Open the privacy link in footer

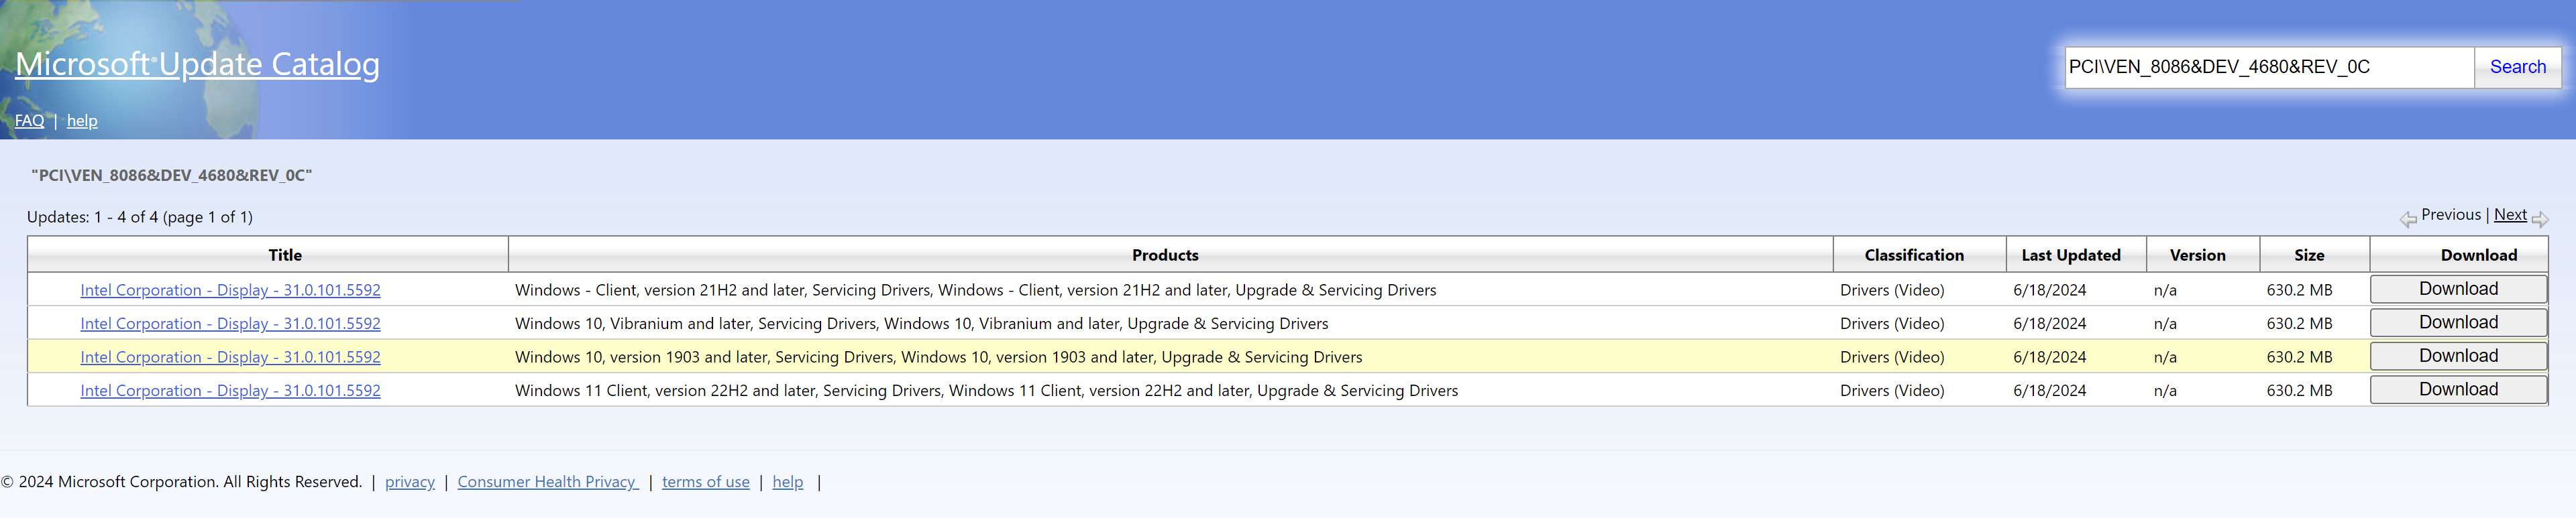pos(410,482)
